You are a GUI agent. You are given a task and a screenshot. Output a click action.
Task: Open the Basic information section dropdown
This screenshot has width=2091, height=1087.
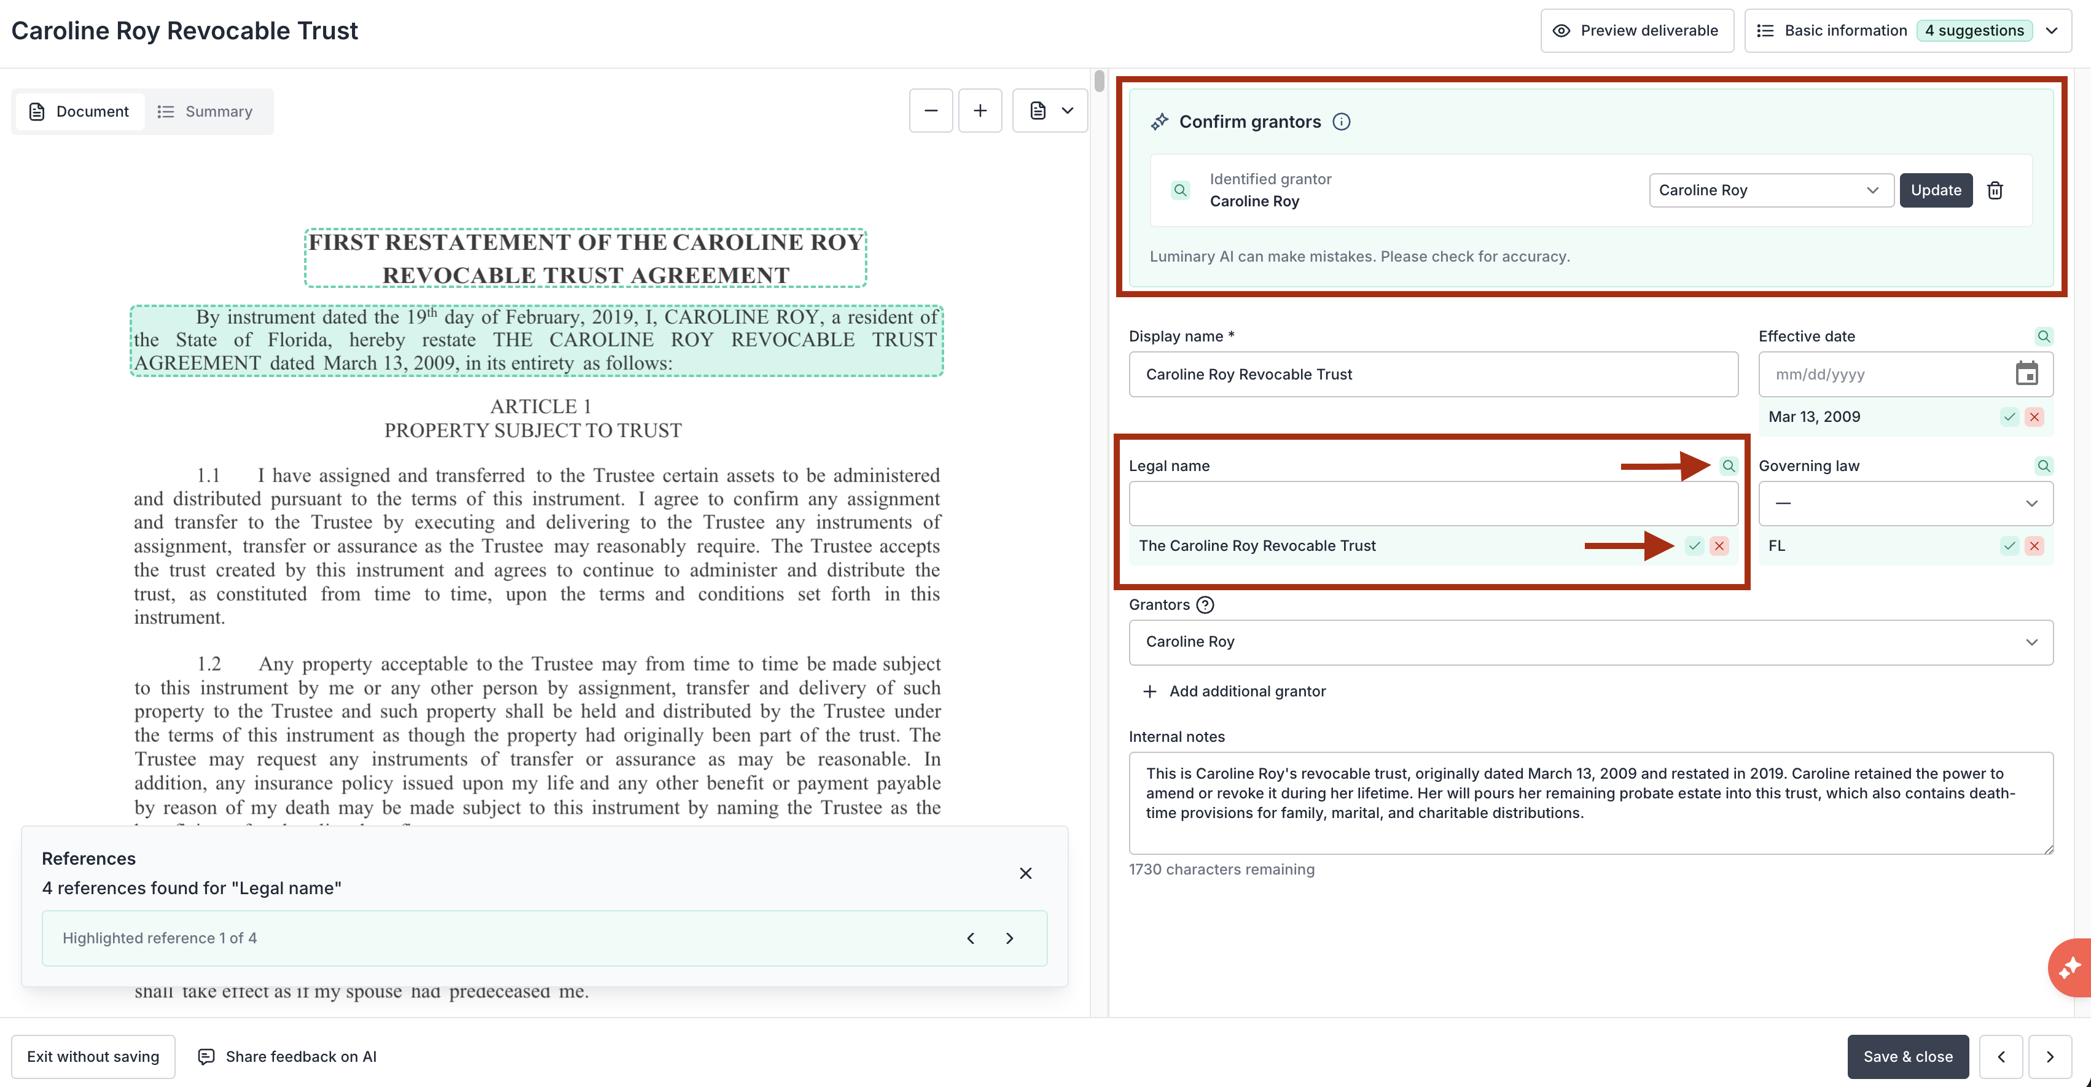click(1907, 30)
